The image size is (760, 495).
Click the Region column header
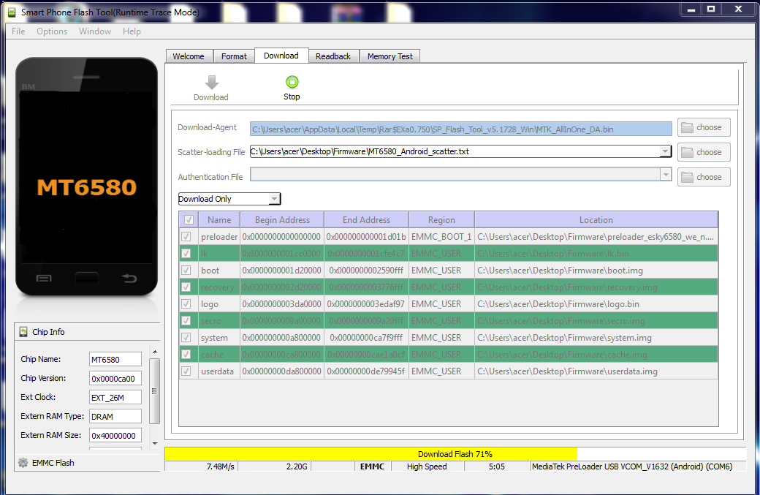[x=441, y=219]
